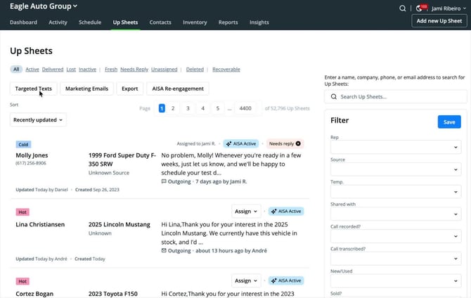
Task: Expand the Rep filter dropdown
Action: [396, 147]
